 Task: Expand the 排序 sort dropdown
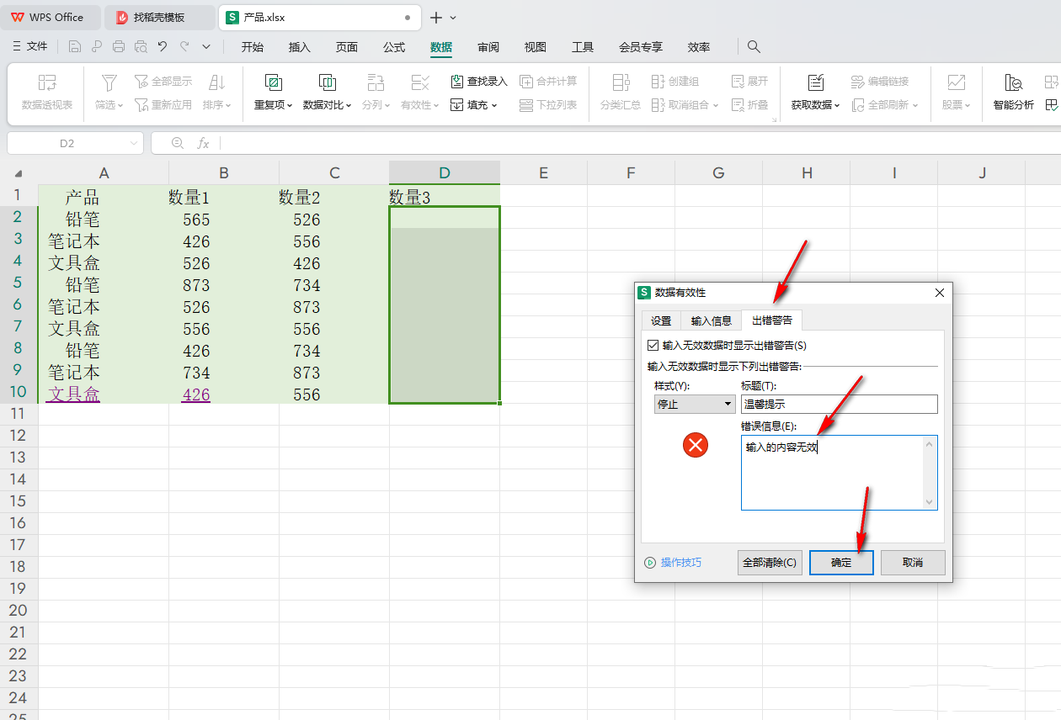(x=228, y=106)
